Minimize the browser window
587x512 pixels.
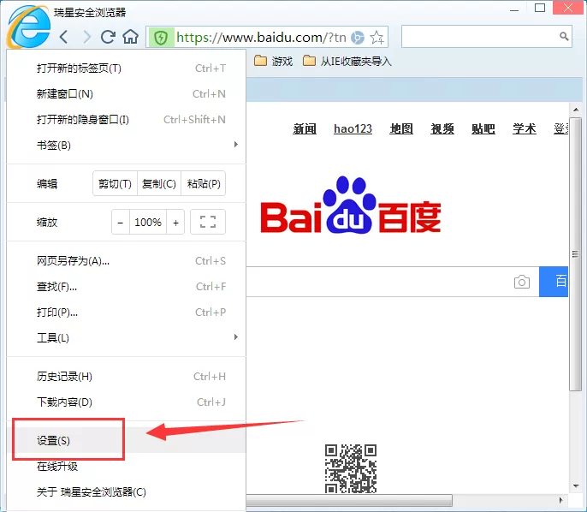(x=514, y=9)
